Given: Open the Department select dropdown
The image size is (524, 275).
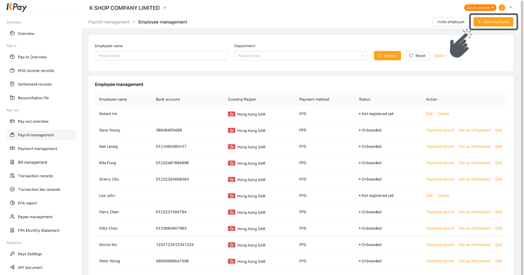Looking at the screenshot, I should (300, 55).
